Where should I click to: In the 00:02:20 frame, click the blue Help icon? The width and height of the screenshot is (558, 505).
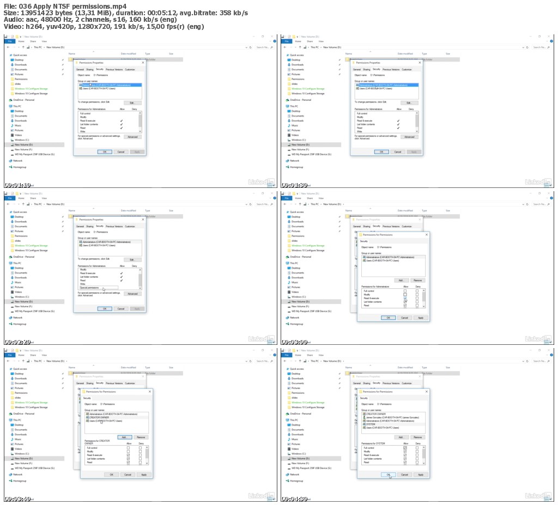[x=275, y=198]
